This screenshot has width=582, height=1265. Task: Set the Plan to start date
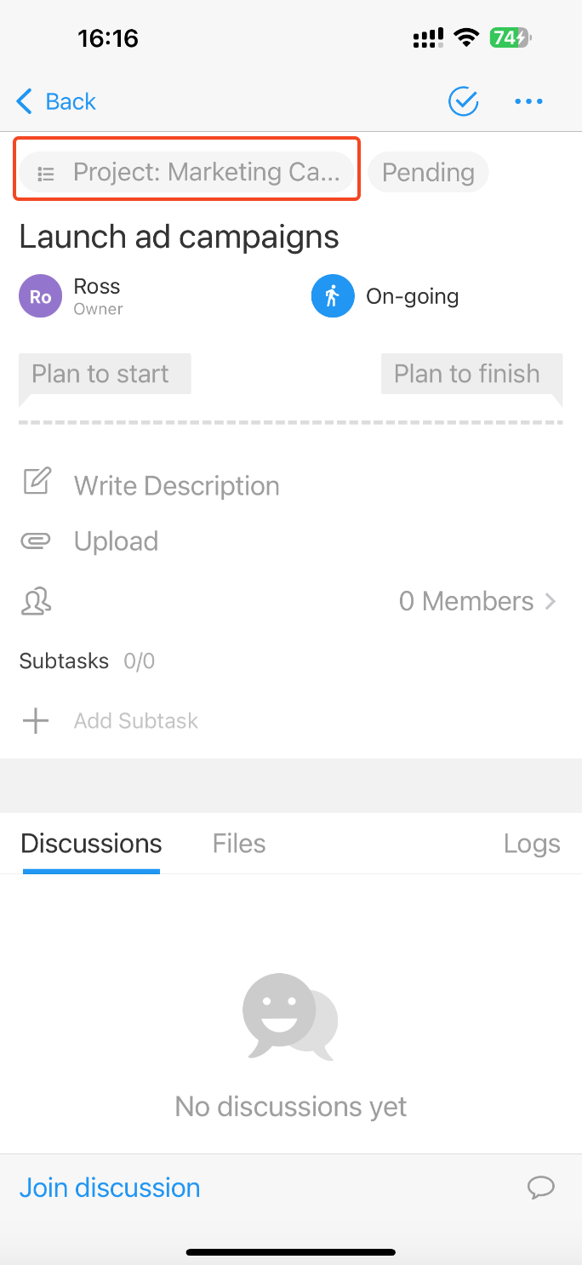point(100,374)
